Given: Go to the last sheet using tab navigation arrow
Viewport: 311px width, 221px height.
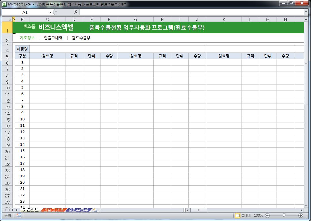Looking at the screenshot, I should [x=17, y=210].
